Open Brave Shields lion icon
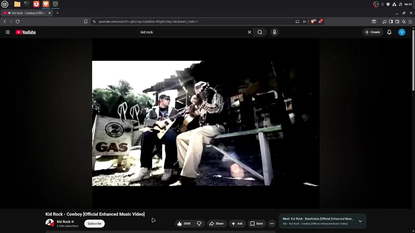 coord(313,21)
